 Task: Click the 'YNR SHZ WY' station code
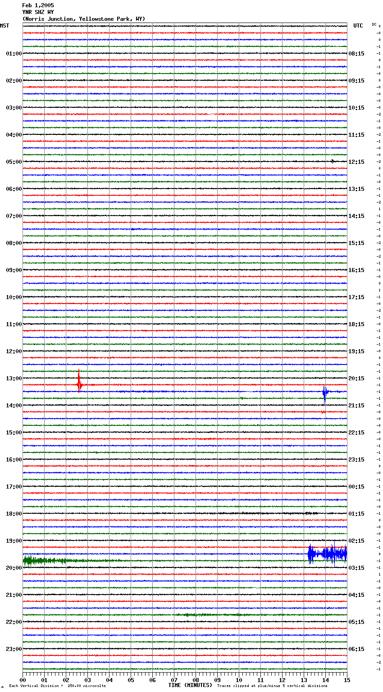[x=38, y=12]
